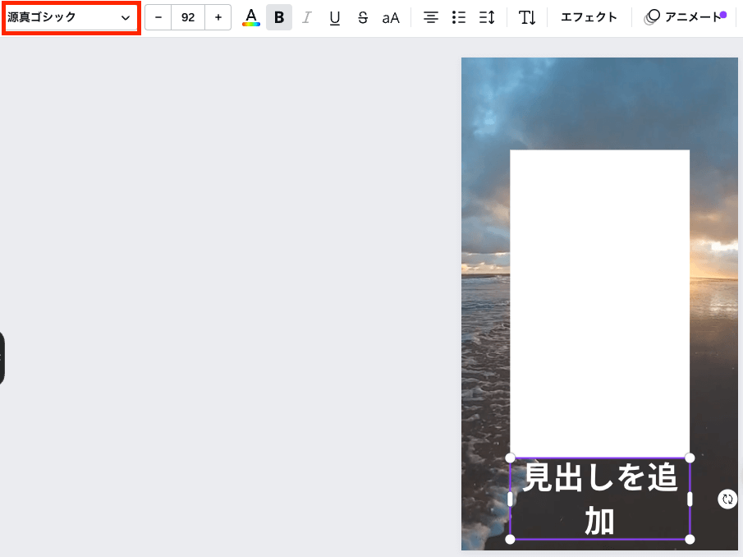
Task: Toggle strikethrough formatting
Action: 363,17
